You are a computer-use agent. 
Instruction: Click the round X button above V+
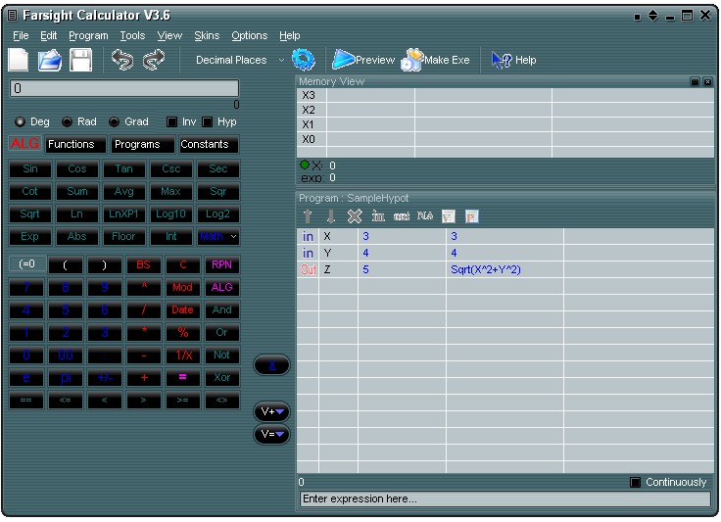tap(271, 365)
